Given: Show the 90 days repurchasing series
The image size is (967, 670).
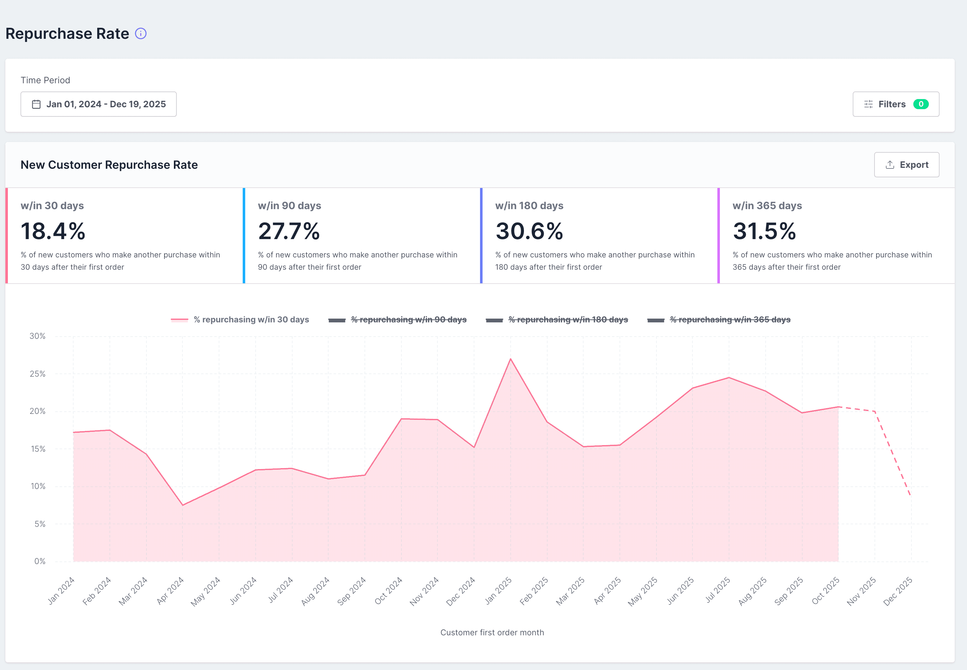Looking at the screenshot, I should [409, 320].
